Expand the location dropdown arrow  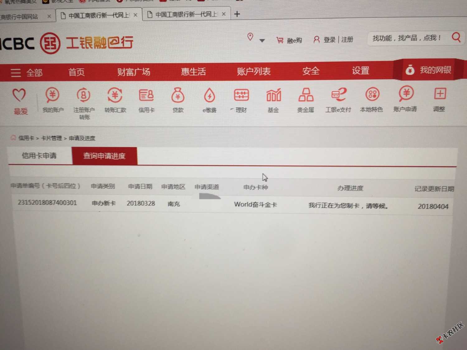click(262, 40)
